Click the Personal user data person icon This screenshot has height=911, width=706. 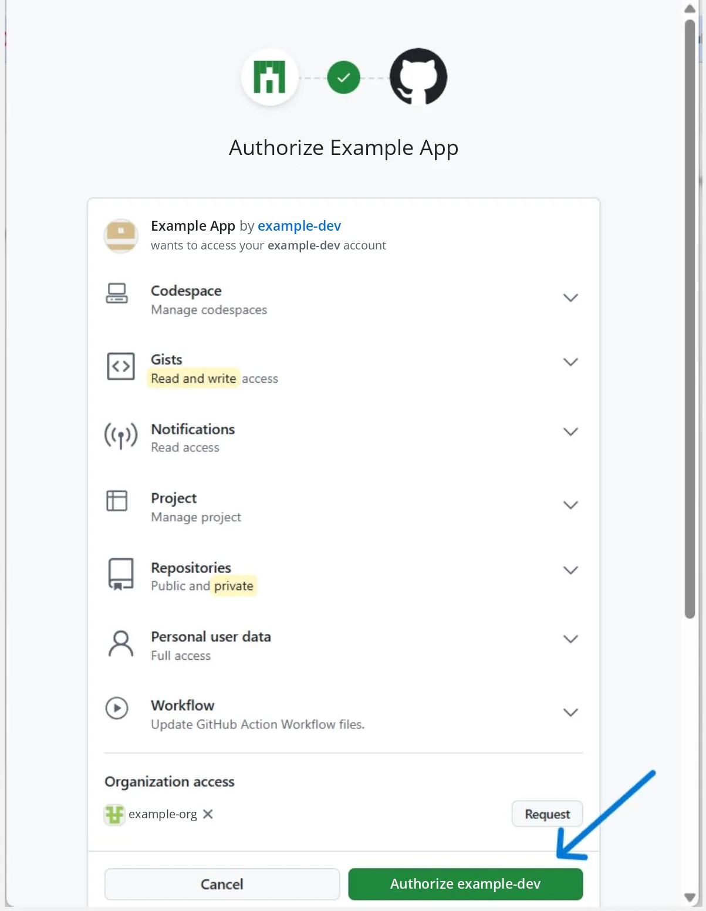121,644
